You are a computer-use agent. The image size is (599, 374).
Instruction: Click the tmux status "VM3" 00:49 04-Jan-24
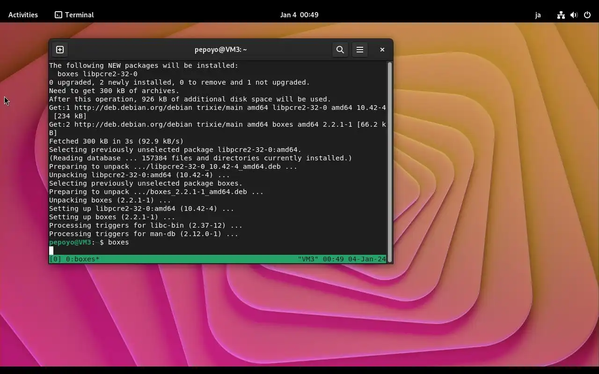(x=342, y=259)
